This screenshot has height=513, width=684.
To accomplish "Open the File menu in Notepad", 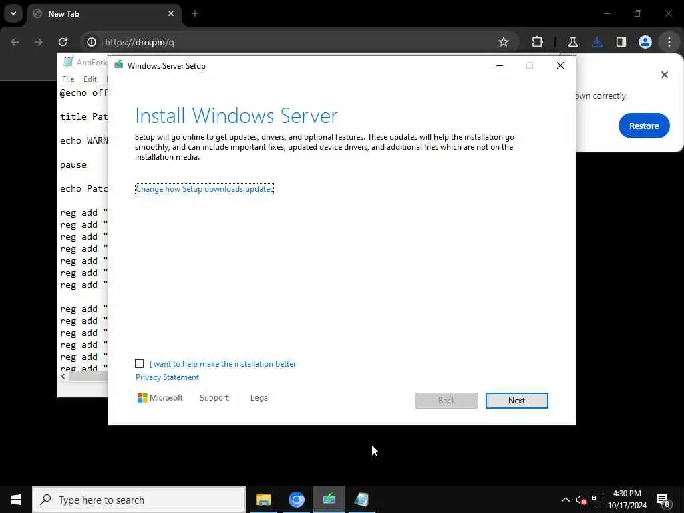I will click(x=68, y=79).
